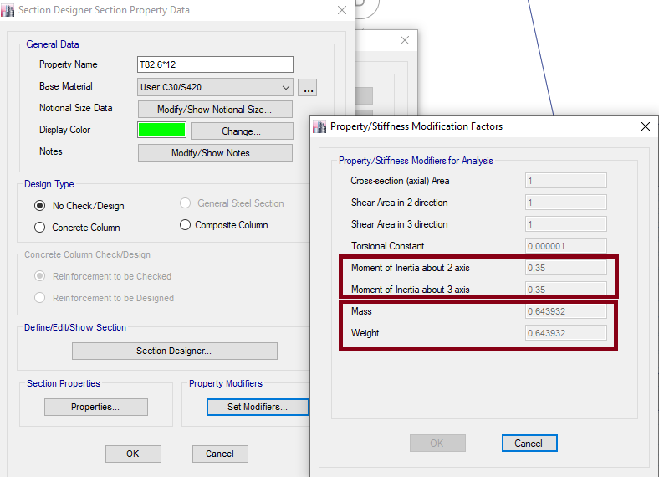This screenshot has width=659, height=477.
Task: Click the Property Name text field
Action: coord(215,64)
